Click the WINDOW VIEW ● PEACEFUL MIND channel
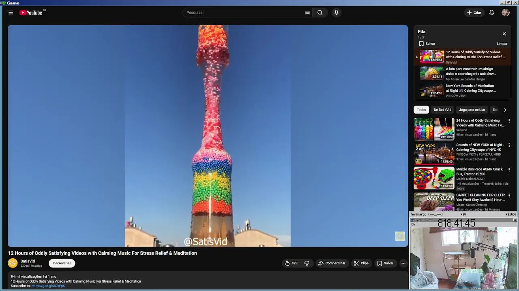Screen dimensions: 519x291 tap(478, 154)
